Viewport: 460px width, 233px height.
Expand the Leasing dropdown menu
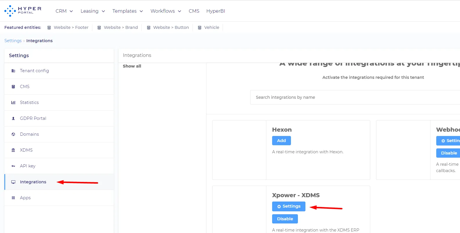(x=93, y=11)
